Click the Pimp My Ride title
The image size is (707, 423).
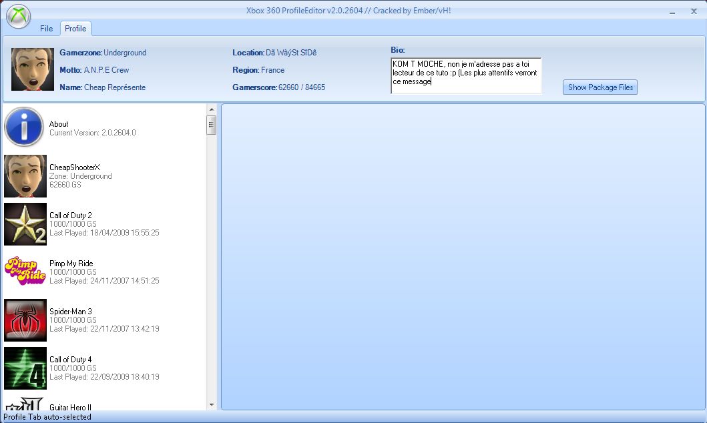click(x=71, y=264)
